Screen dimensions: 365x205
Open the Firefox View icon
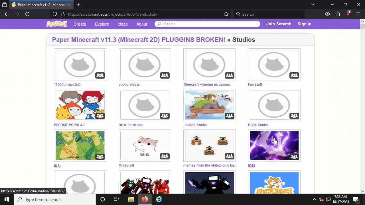[5, 5]
